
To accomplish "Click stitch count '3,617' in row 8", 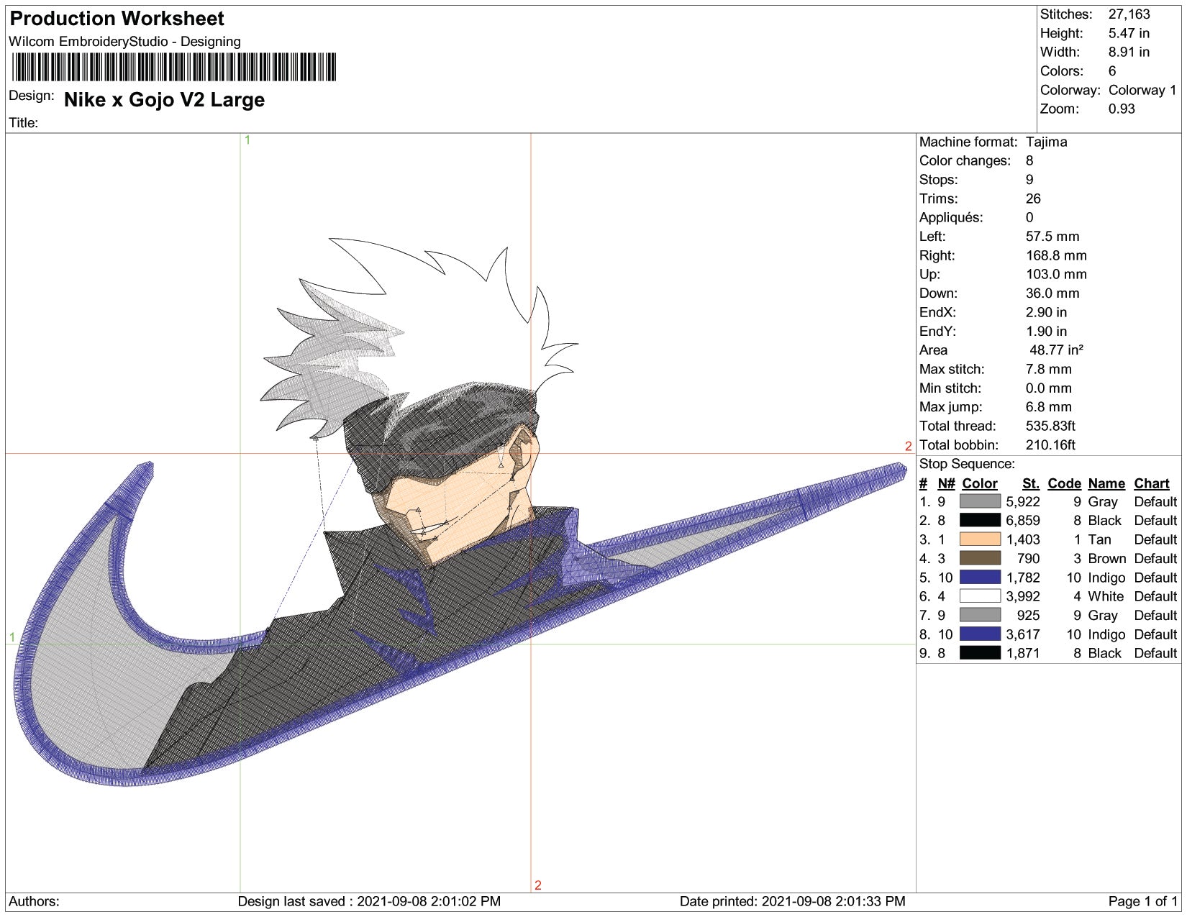I will [1023, 634].
